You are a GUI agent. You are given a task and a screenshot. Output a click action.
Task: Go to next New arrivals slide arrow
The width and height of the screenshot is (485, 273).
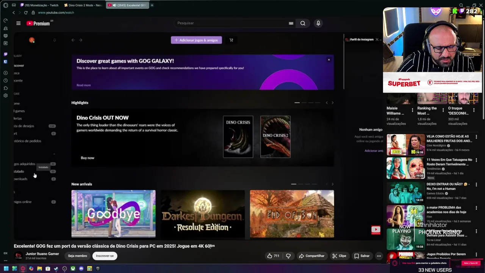333,184
